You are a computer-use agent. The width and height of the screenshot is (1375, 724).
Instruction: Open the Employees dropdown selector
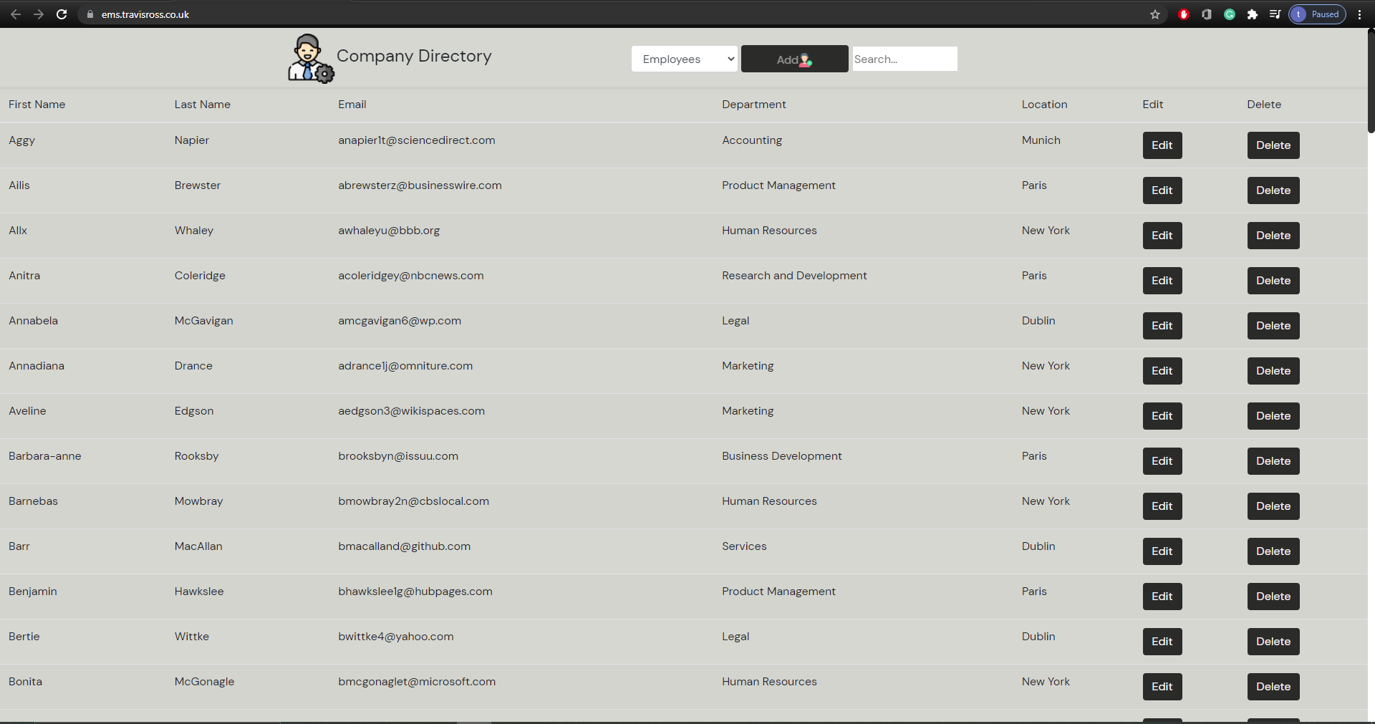684,59
